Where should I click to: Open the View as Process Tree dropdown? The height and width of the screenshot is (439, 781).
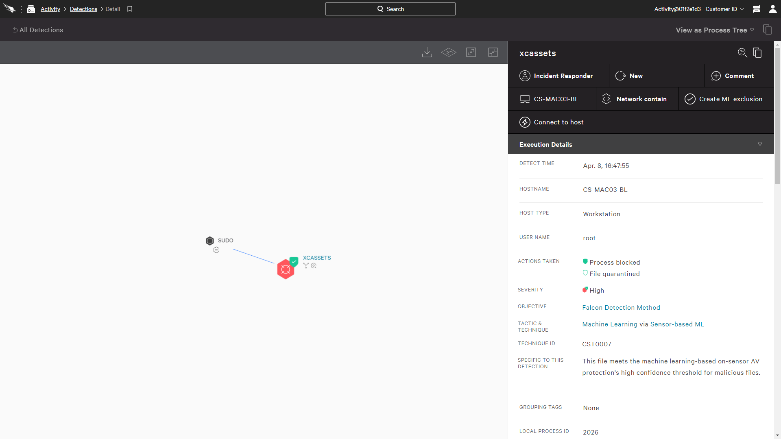[715, 30]
